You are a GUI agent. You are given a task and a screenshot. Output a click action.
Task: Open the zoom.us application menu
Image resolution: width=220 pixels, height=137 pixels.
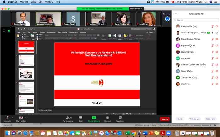(x=13, y=2)
